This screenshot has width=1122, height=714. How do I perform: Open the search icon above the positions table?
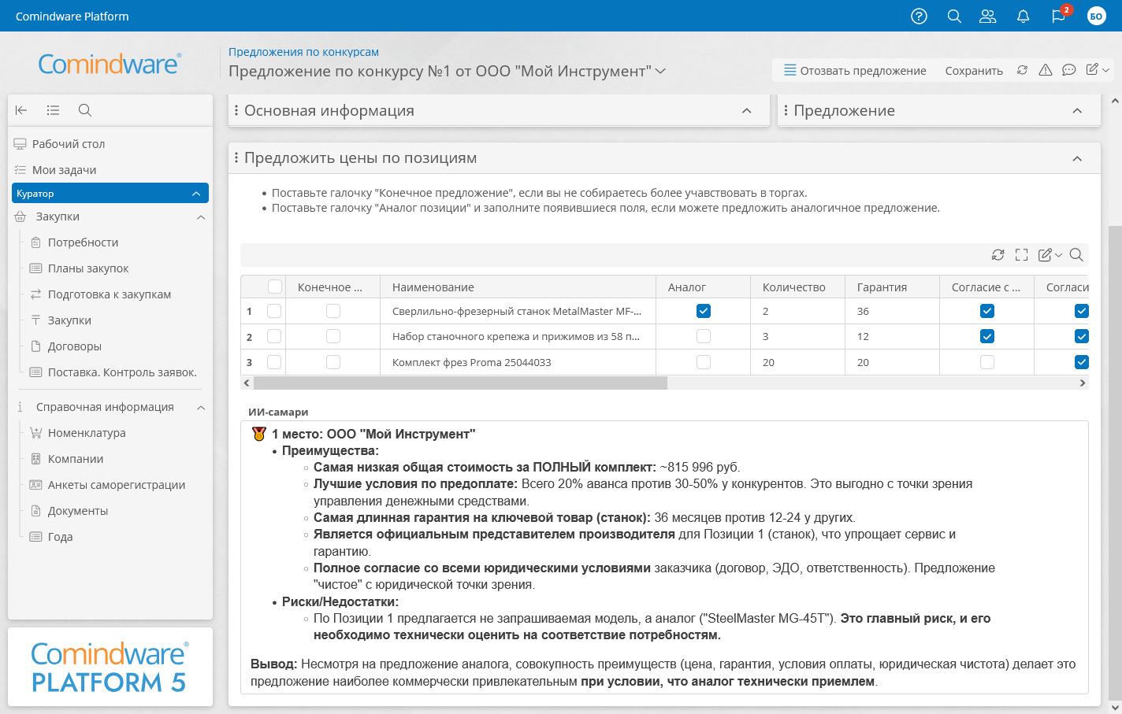[1076, 255]
